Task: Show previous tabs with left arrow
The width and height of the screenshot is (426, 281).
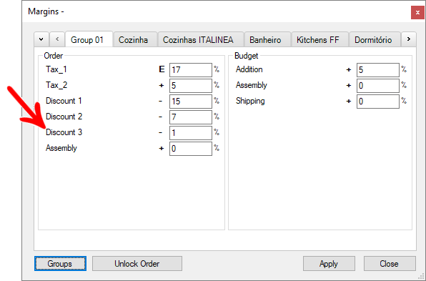Action: point(57,39)
